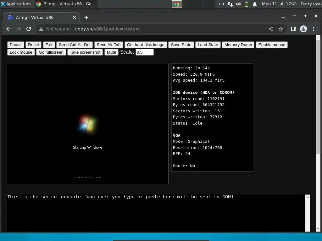The width and height of the screenshot is (322, 241).
Task: Open the Applications menu in the panel
Action: [17, 4]
